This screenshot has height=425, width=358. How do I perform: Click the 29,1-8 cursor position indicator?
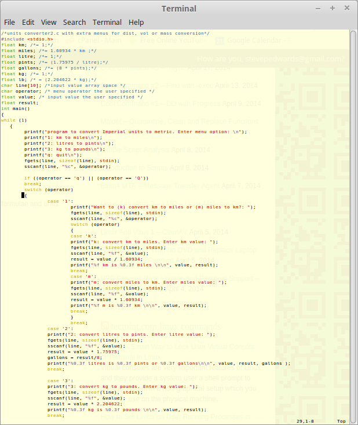tap(307, 421)
